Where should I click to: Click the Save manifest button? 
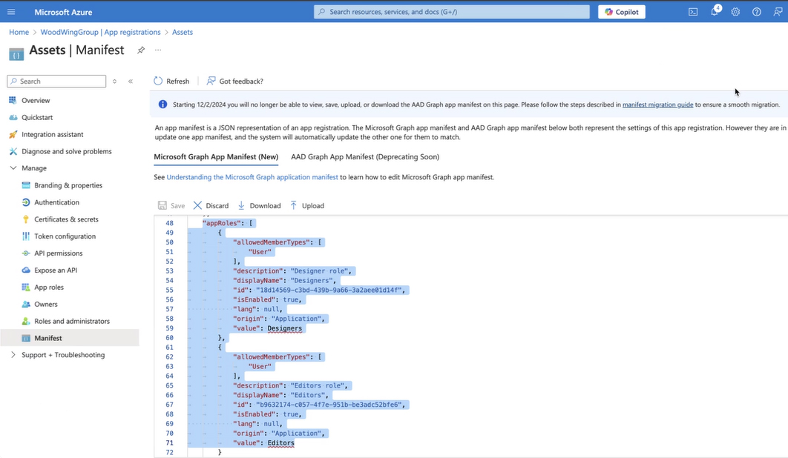[x=171, y=205]
